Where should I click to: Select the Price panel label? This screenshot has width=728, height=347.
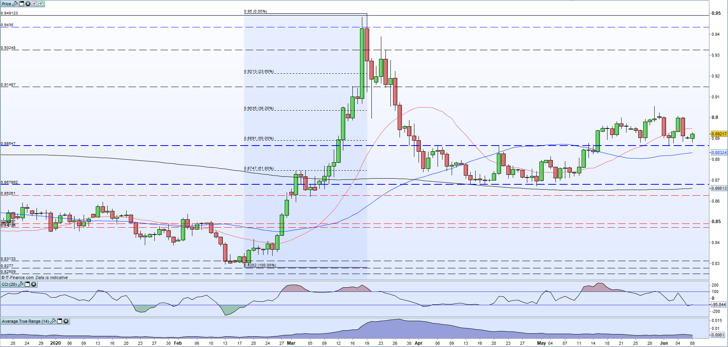click(x=6, y=4)
